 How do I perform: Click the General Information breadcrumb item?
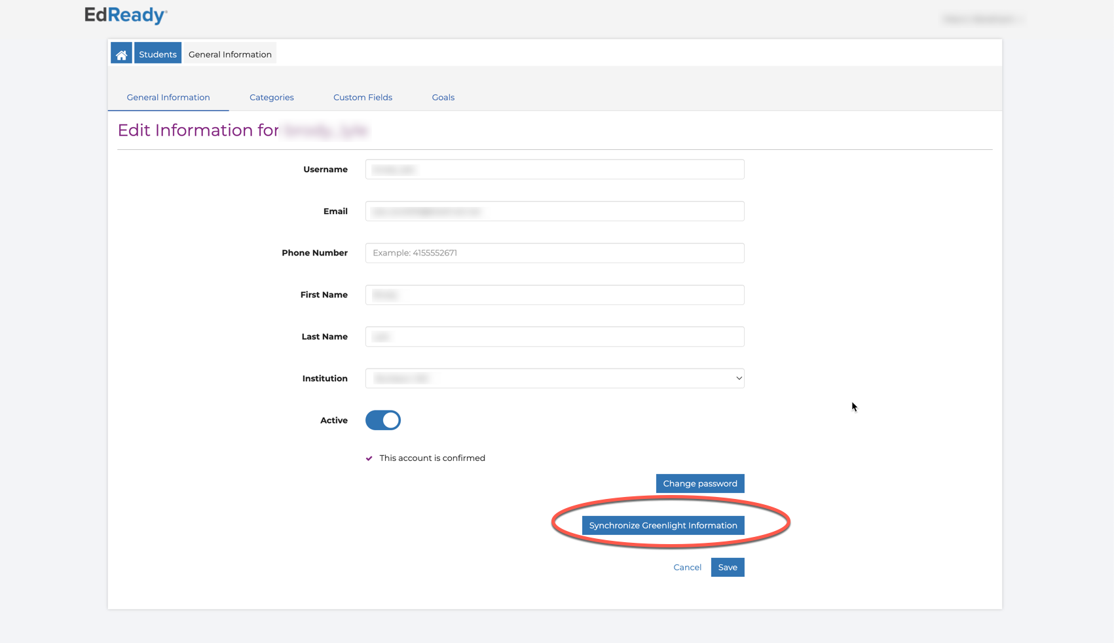point(229,54)
